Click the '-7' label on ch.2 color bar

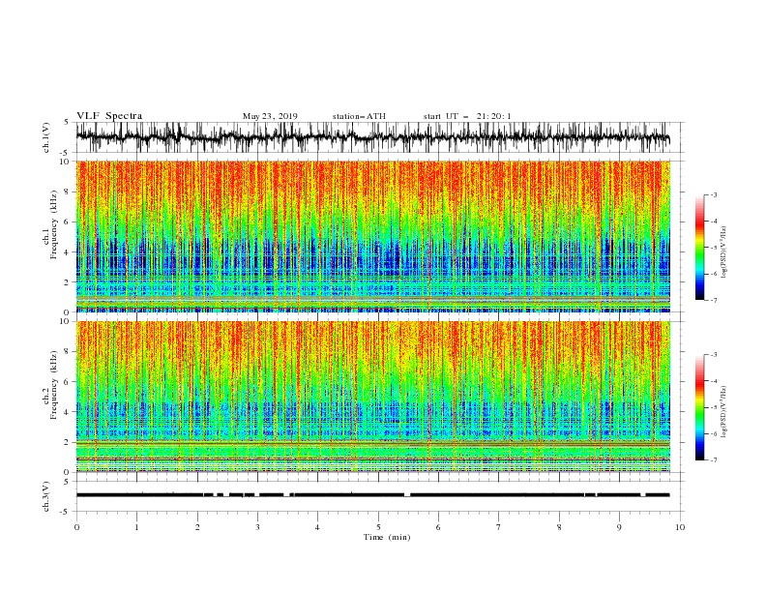[713, 460]
